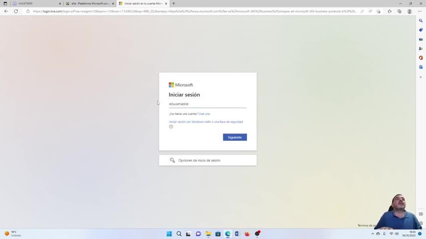Open network Wi-Fi tray icon
Viewport: 426px width, 239px height.
pos(391,234)
